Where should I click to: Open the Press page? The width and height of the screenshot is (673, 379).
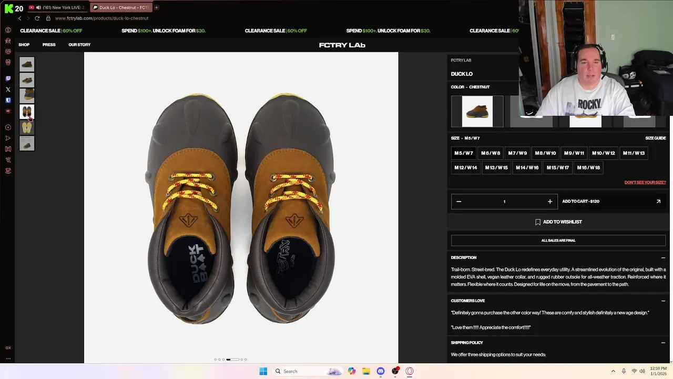click(x=49, y=45)
